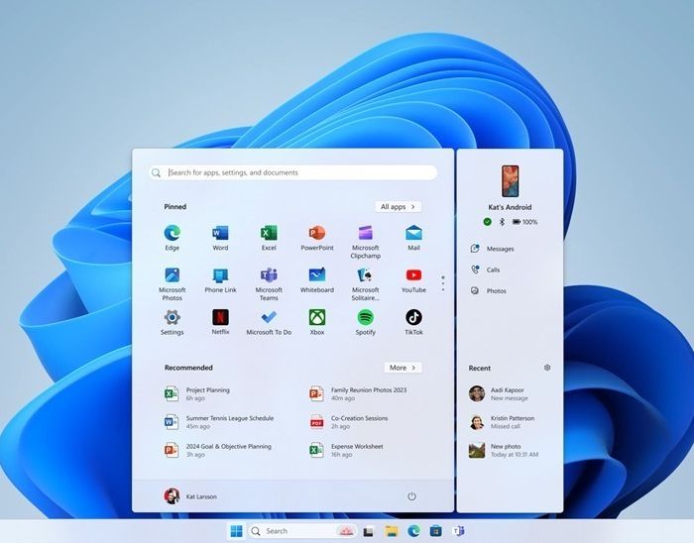694x543 pixels.
Task: Open Task View on taskbar
Action: 368,531
